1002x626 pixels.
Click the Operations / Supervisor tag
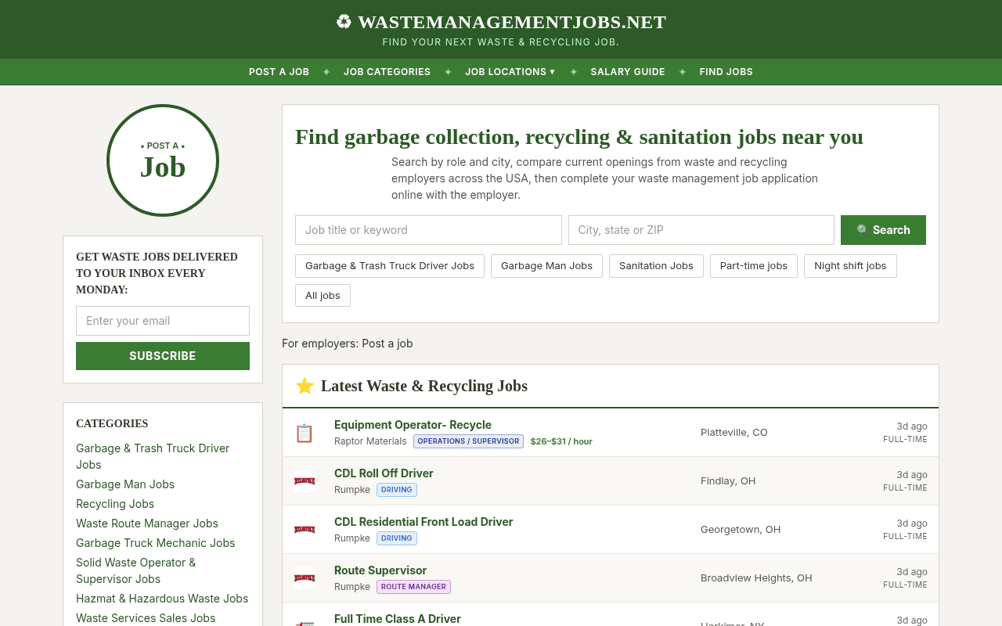pos(468,441)
